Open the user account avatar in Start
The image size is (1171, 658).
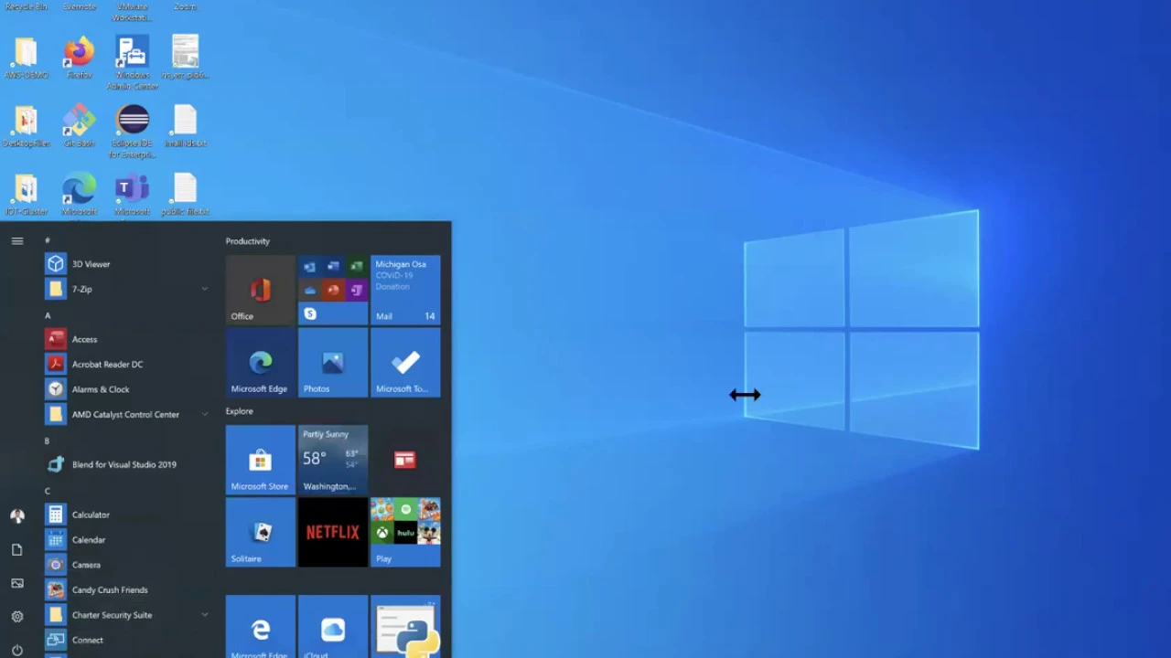(x=16, y=516)
